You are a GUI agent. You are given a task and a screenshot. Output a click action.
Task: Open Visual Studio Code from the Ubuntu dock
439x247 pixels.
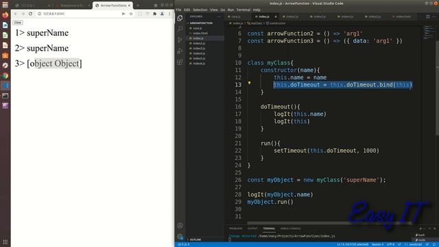tap(5, 86)
